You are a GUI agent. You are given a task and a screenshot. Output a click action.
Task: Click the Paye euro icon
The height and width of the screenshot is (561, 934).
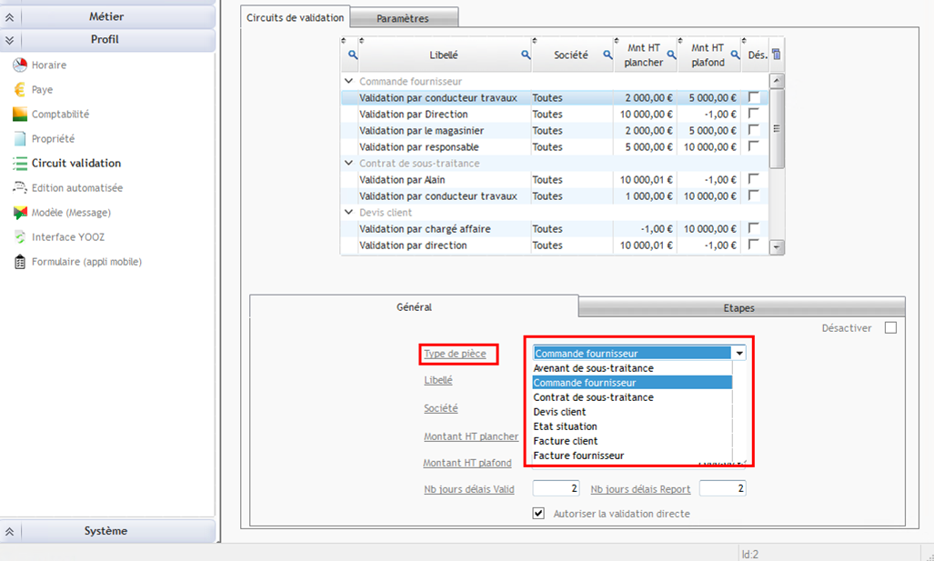19,90
